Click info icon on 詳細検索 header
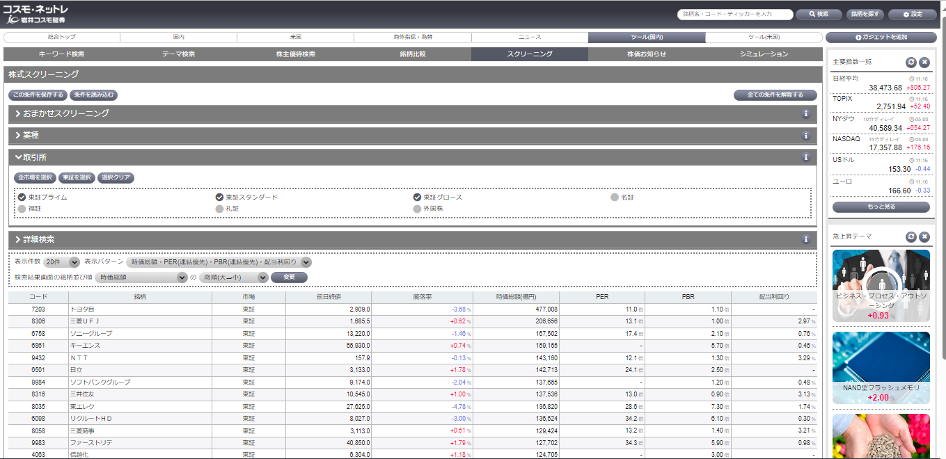Image resolution: width=946 pixels, height=459 pixels. 806,239
